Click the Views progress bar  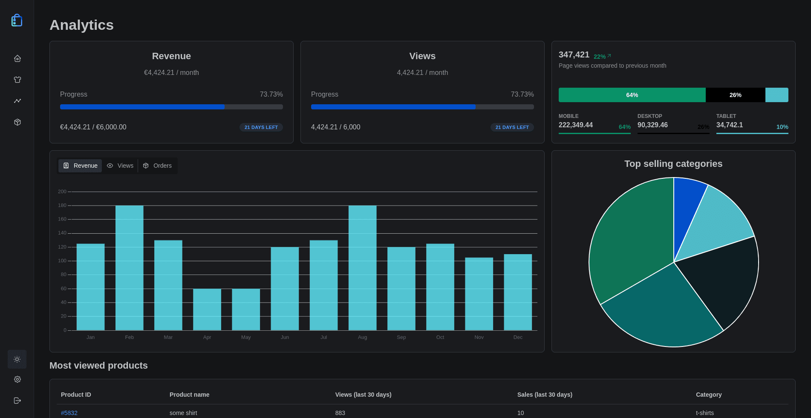pos(422,107)
